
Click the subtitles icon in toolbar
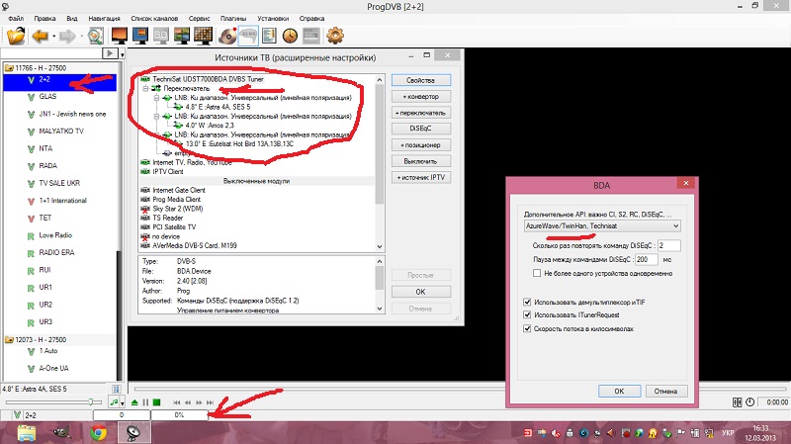tap(248, 38)
